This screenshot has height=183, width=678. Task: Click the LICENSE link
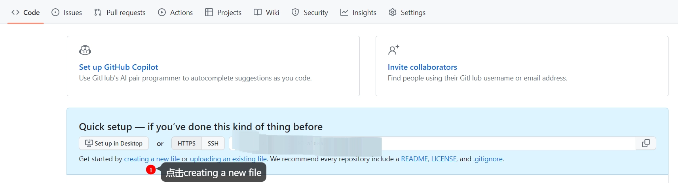444,159
